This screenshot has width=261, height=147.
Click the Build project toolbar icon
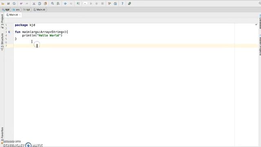78,4
